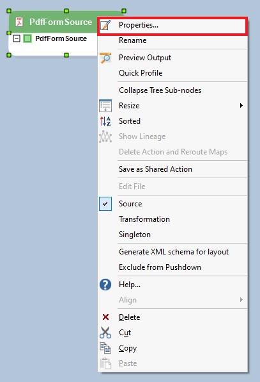Click the PDF icon in PdfFormSource header
The height and width of the screenshot is (382, 260).
(19, 22)
